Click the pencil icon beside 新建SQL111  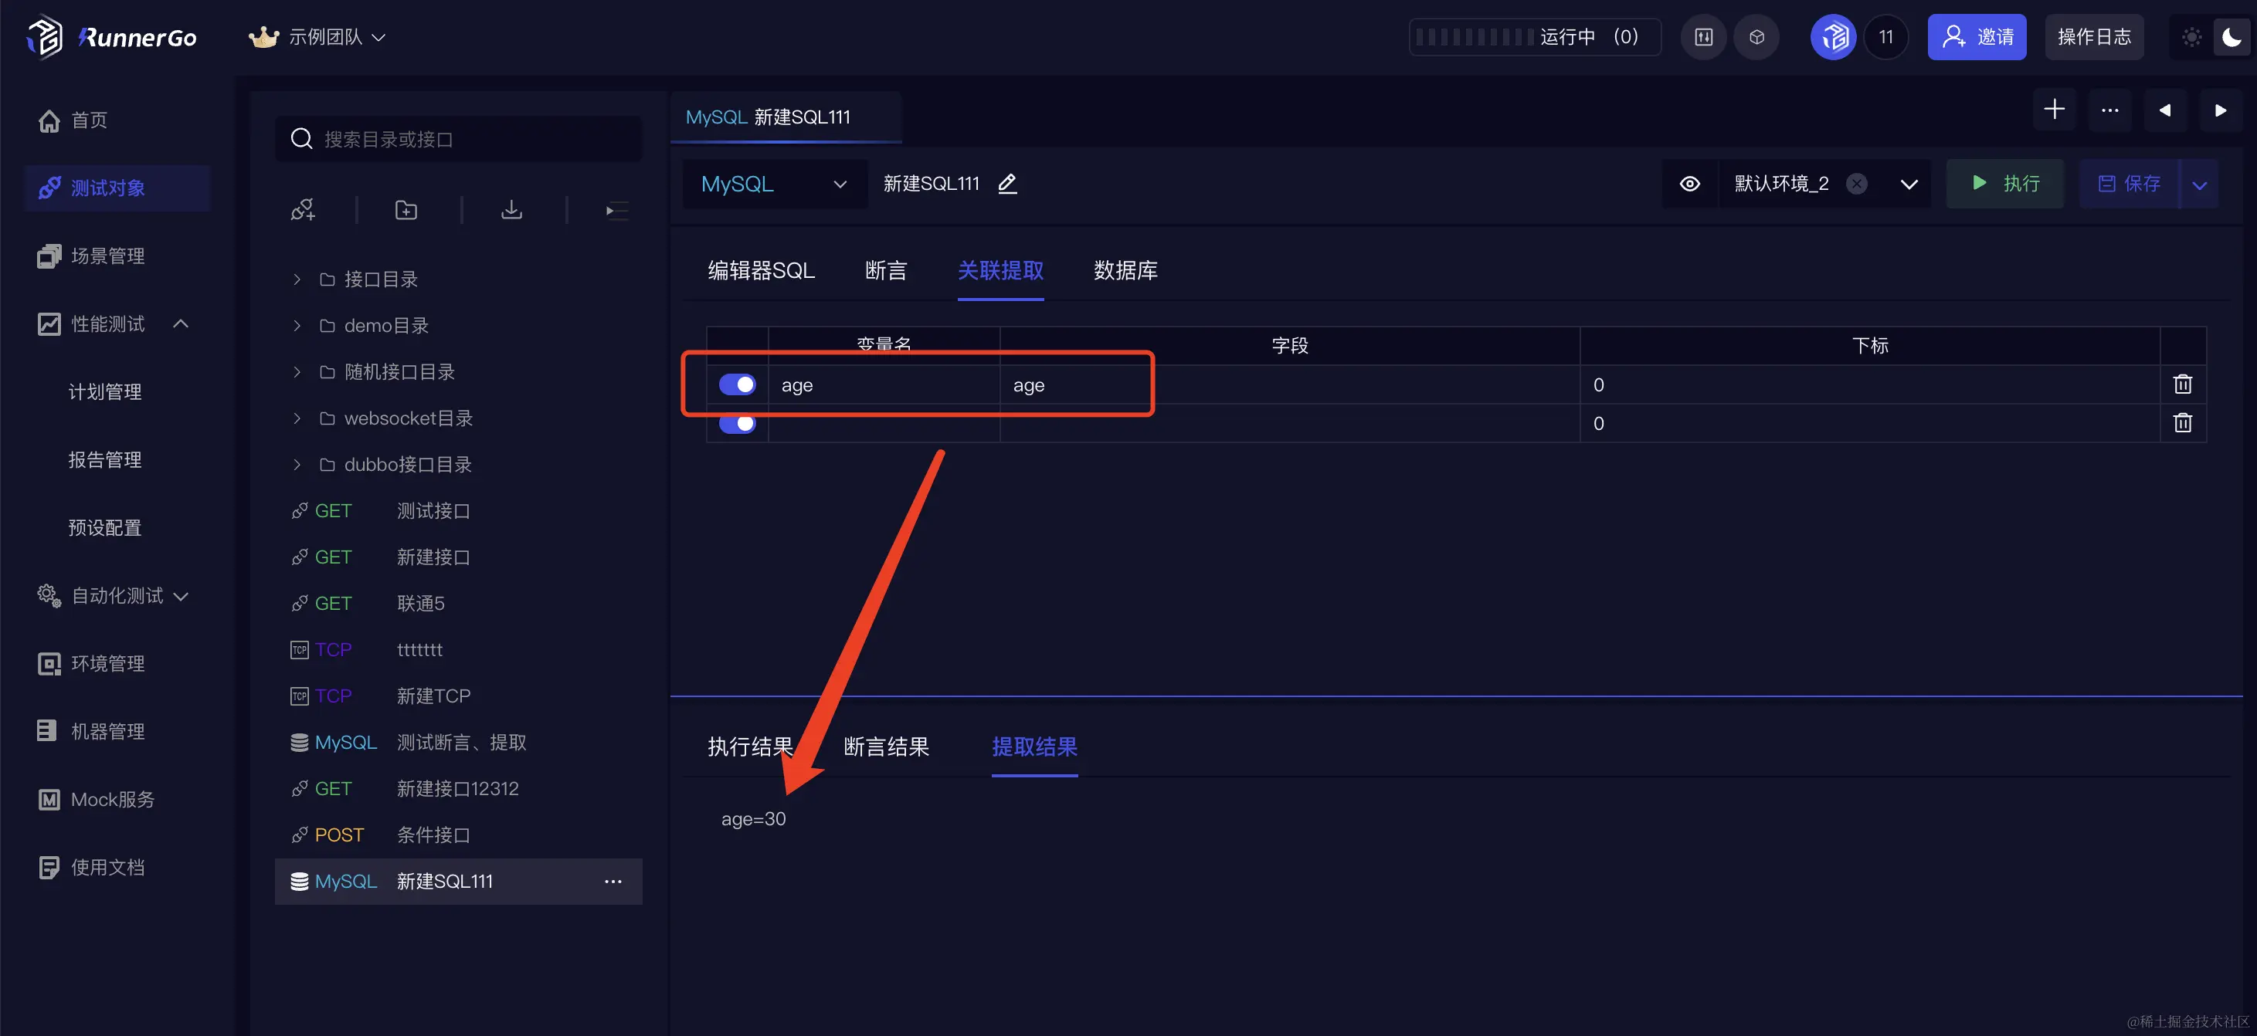click(x=1007, y=184)
